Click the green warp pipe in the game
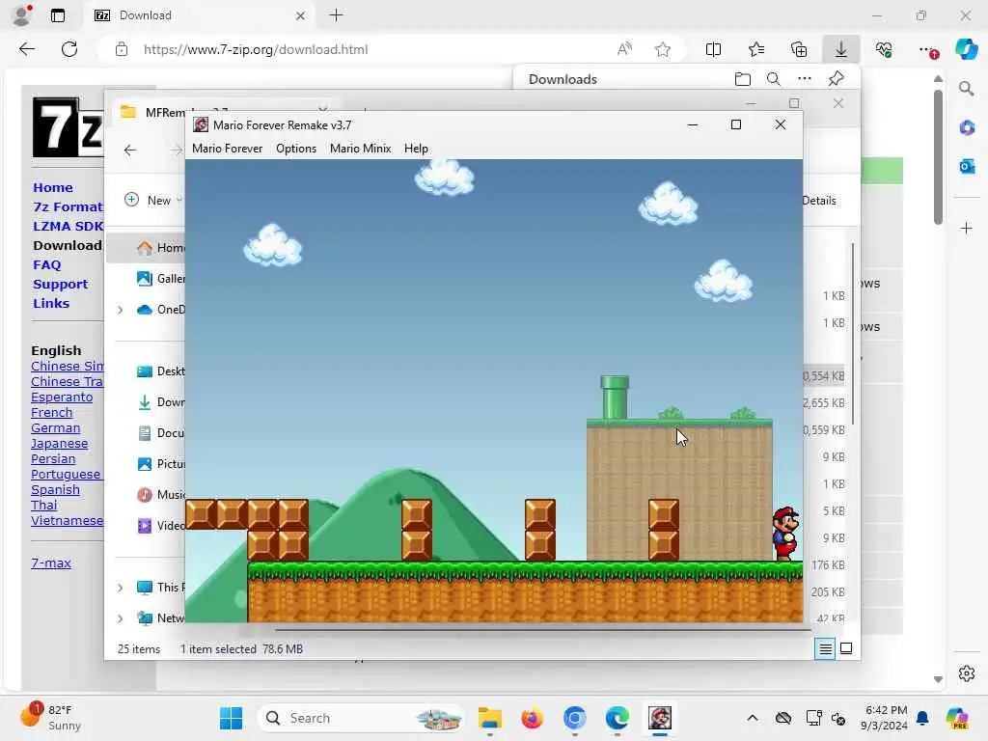988x741 pixels. tap(615, 397)
